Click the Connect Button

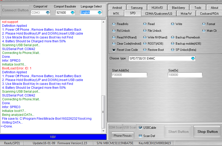15,10
